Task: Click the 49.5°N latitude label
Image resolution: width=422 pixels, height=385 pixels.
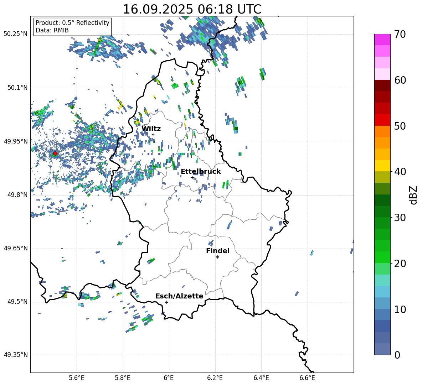Action: pyautogui.click(x=17, y=302)
